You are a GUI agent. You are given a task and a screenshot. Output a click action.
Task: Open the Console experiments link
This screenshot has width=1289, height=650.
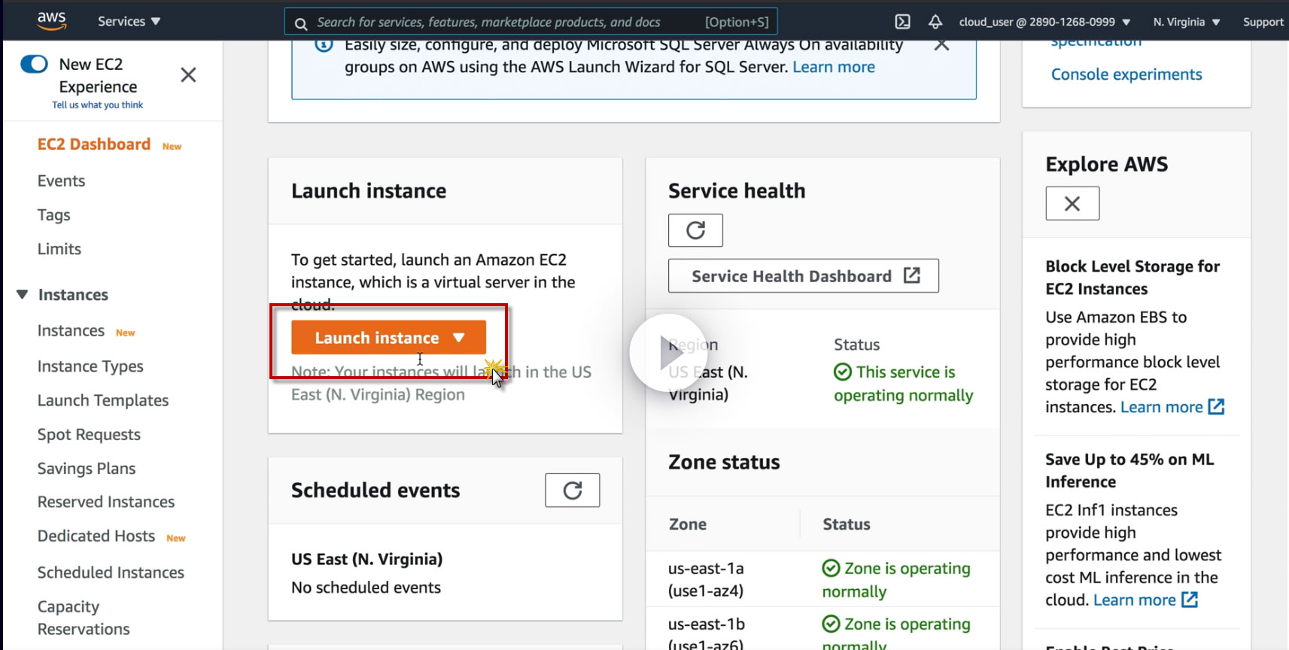[1126, 74]
